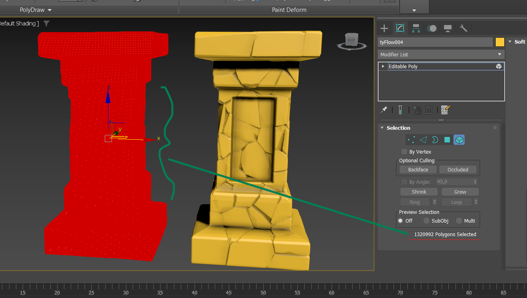Collapse the Selection rollout

(x=382, y=128)
